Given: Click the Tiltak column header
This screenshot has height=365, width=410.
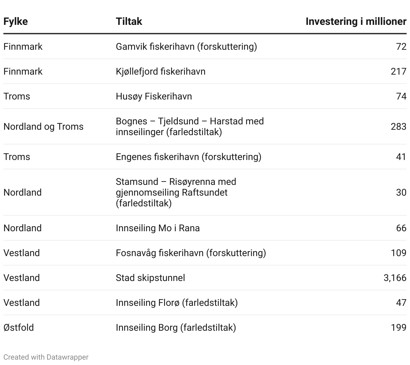Looking at the screenshot, I should click(129, 22).
